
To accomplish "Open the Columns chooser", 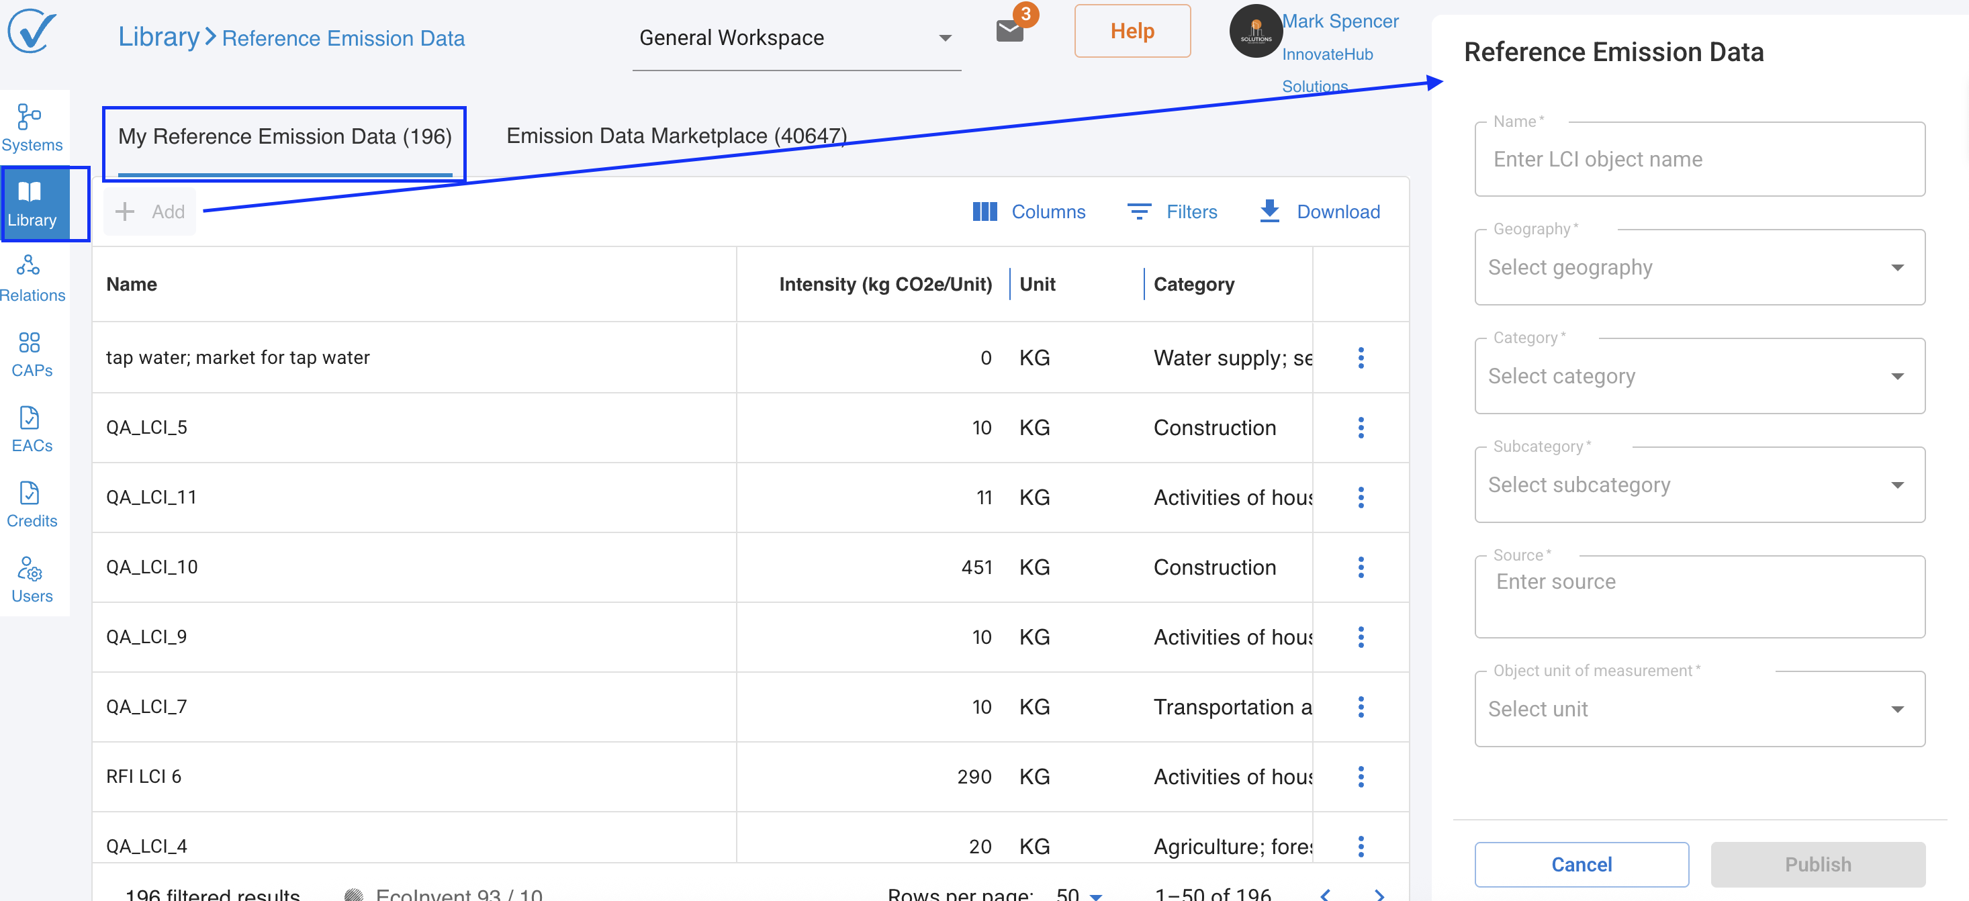I will 1028,211.
